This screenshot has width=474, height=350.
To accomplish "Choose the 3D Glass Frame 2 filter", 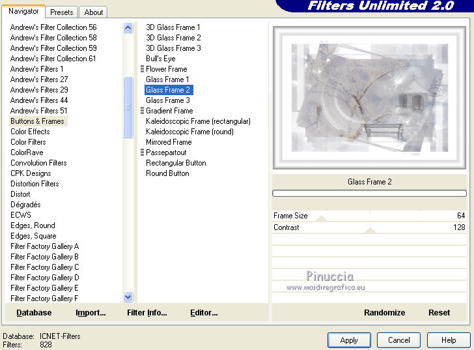I will pyautogui.click(x=173, y=38).
